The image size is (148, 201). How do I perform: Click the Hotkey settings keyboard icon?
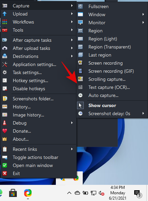point(5,80)
